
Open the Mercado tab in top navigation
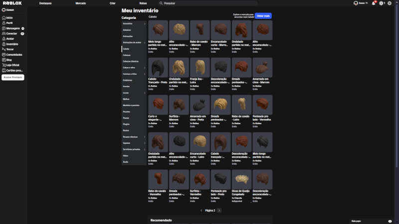pos(80,3)
